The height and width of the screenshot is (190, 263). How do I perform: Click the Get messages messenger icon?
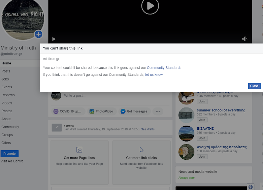pyautogui.click(x=123, y=111)
